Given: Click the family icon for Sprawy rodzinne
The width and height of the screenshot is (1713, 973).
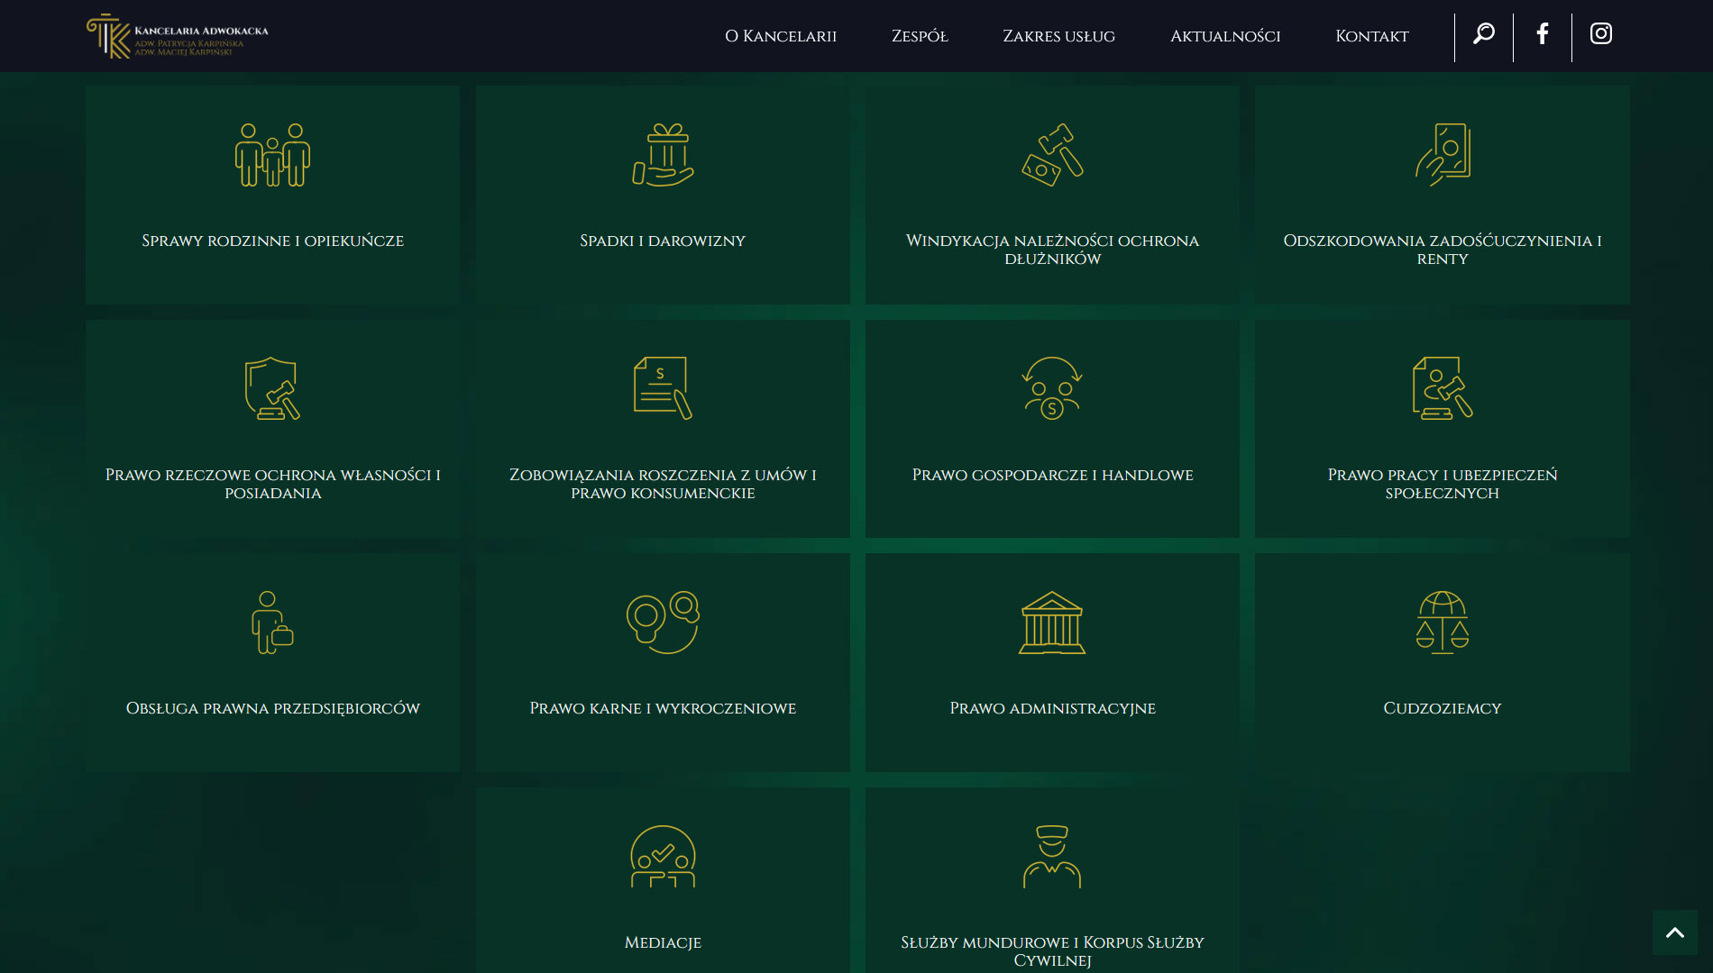Looking at the screenshot, I should [x=272, y=155].
